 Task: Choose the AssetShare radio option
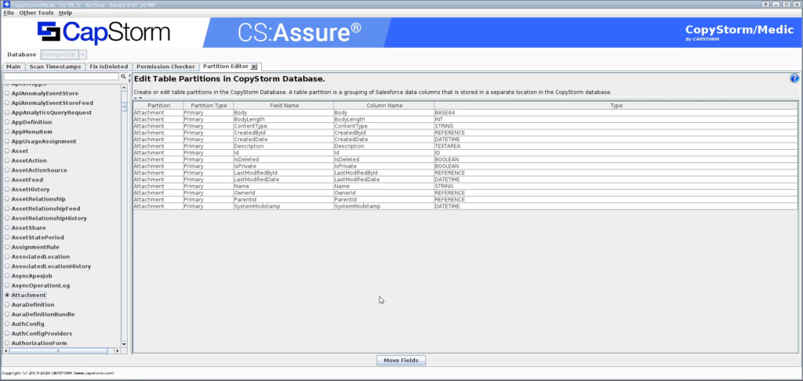point(7,227)
